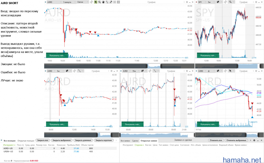Open settings gear of the AJRD 5м chart
This screenshot has height=163, width=264.
[111, 71]
